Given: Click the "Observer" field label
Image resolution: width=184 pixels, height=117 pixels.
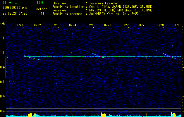Looking at the screenshot, I should click(59, 4).
